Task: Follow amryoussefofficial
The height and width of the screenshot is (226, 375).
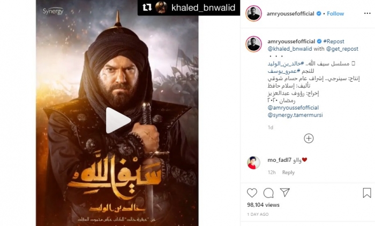Action: (x=335, y=13)
